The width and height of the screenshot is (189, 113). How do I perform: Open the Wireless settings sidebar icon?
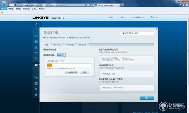(36, 89)
